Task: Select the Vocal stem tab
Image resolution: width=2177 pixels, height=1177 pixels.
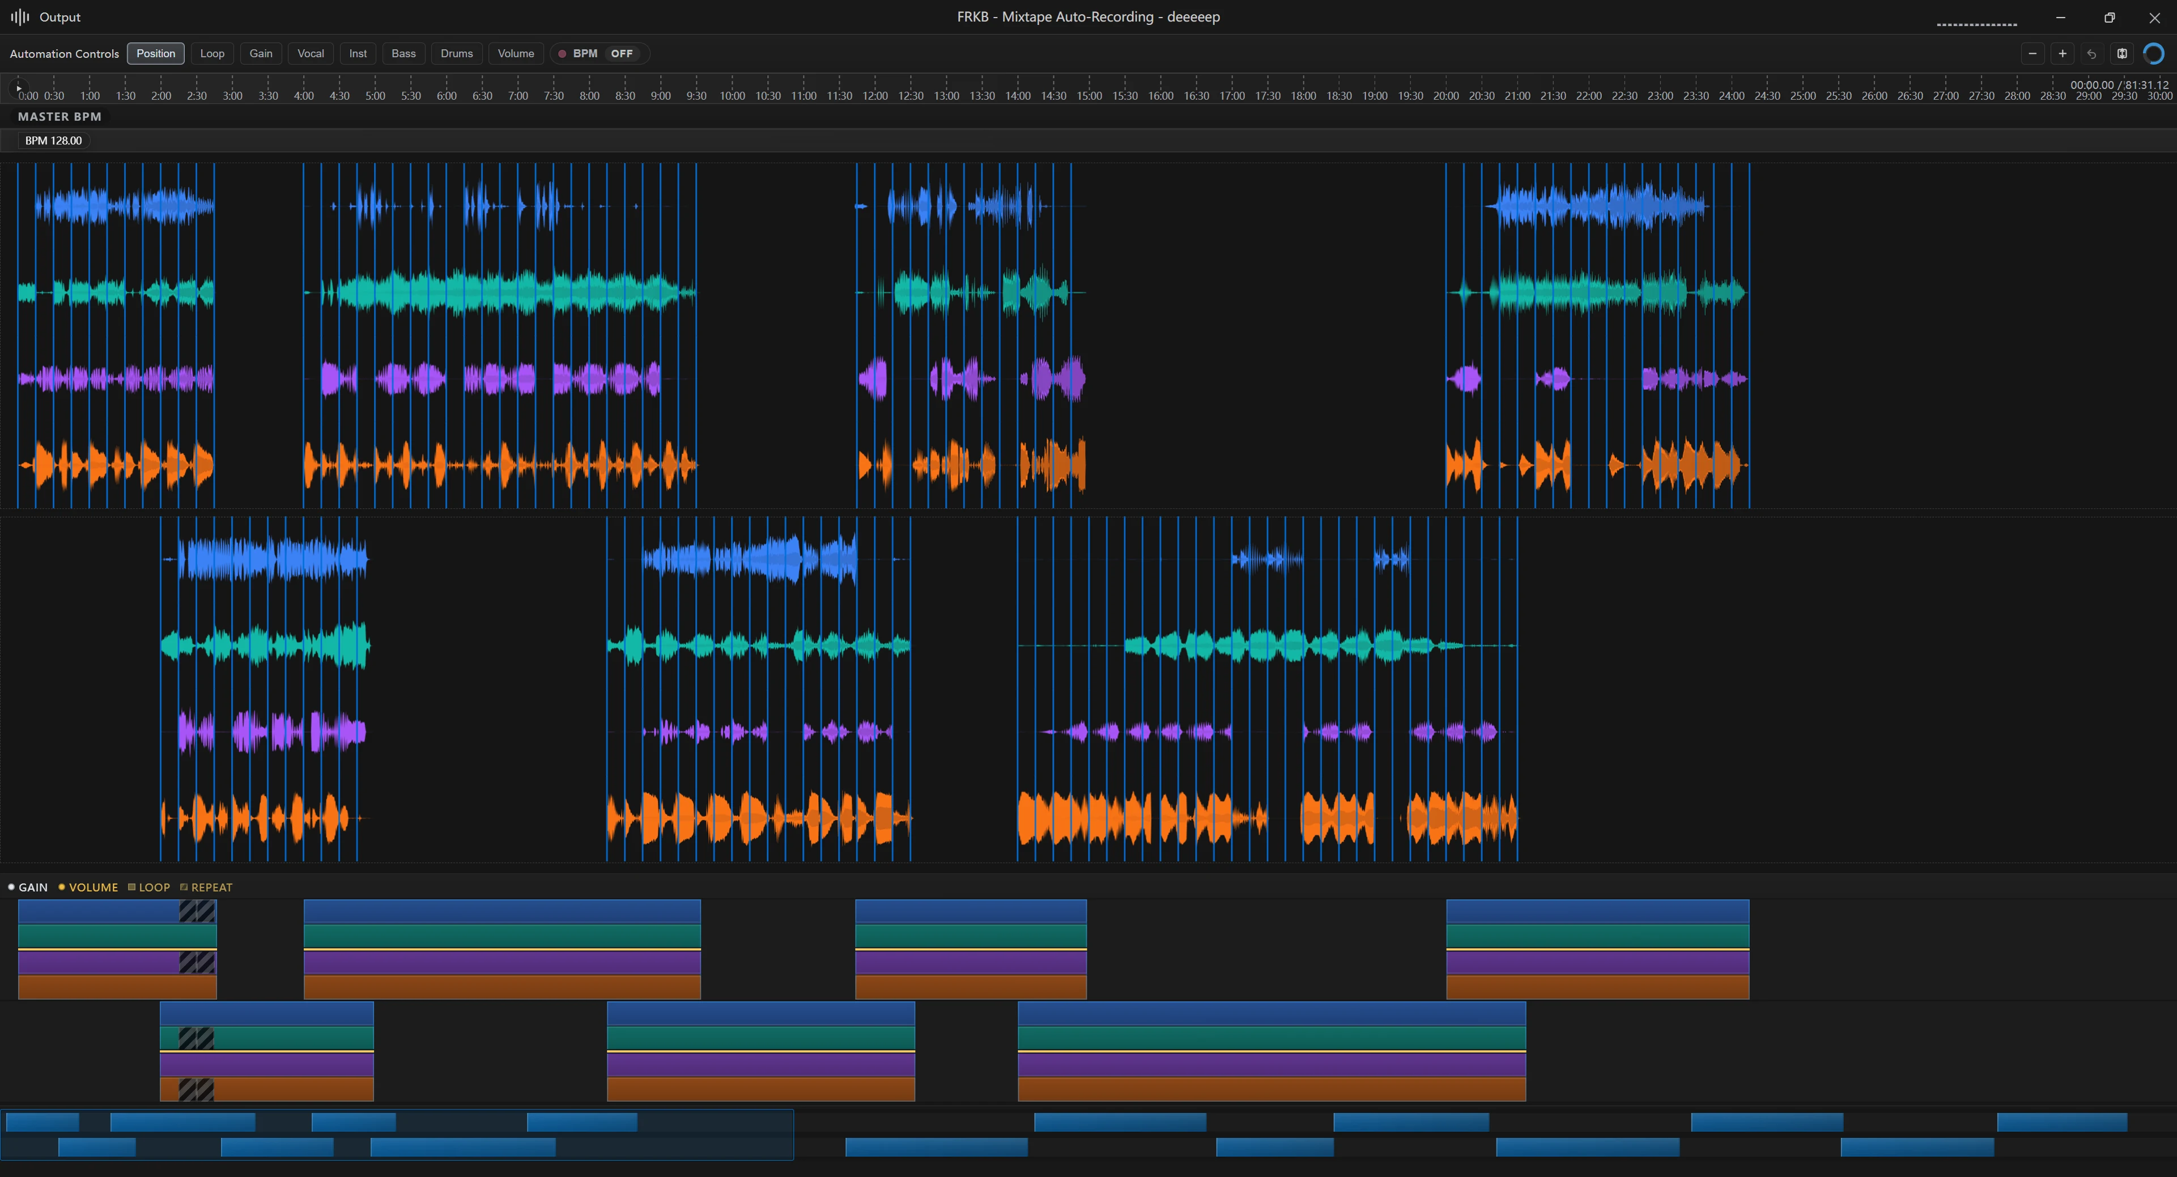Action: (311, 53)
